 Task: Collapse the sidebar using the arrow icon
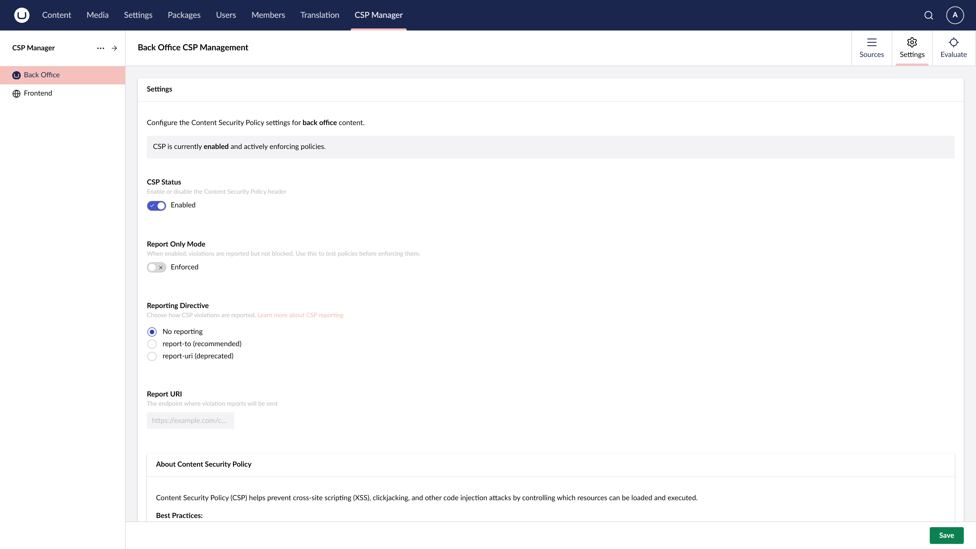click(114, 48)
